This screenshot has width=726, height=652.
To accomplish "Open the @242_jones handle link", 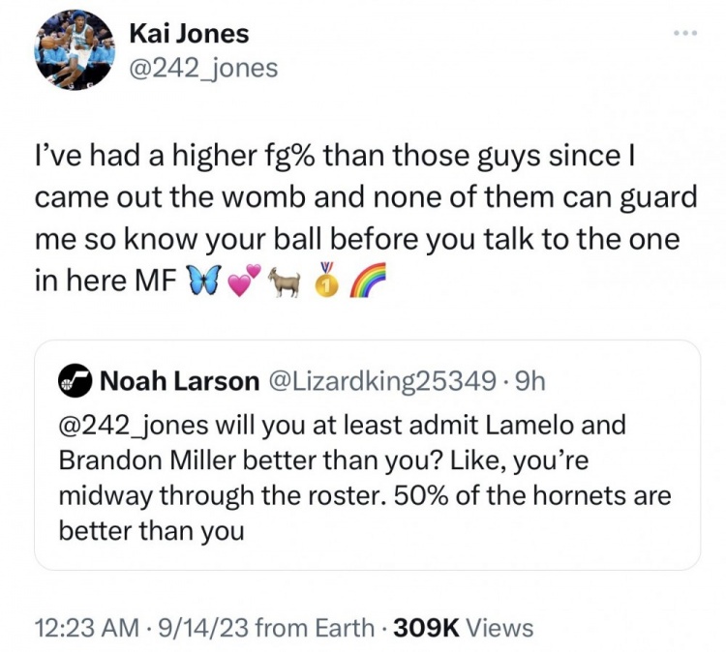I will (x=203, y=69).
